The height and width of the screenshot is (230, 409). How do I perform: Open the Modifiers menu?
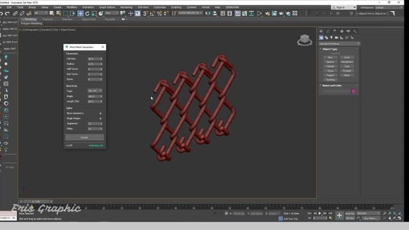pos(72,7)
